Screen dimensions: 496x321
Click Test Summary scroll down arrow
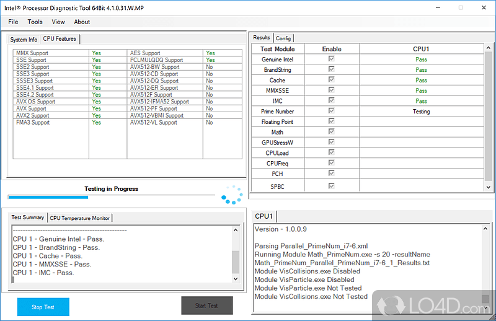236,279
